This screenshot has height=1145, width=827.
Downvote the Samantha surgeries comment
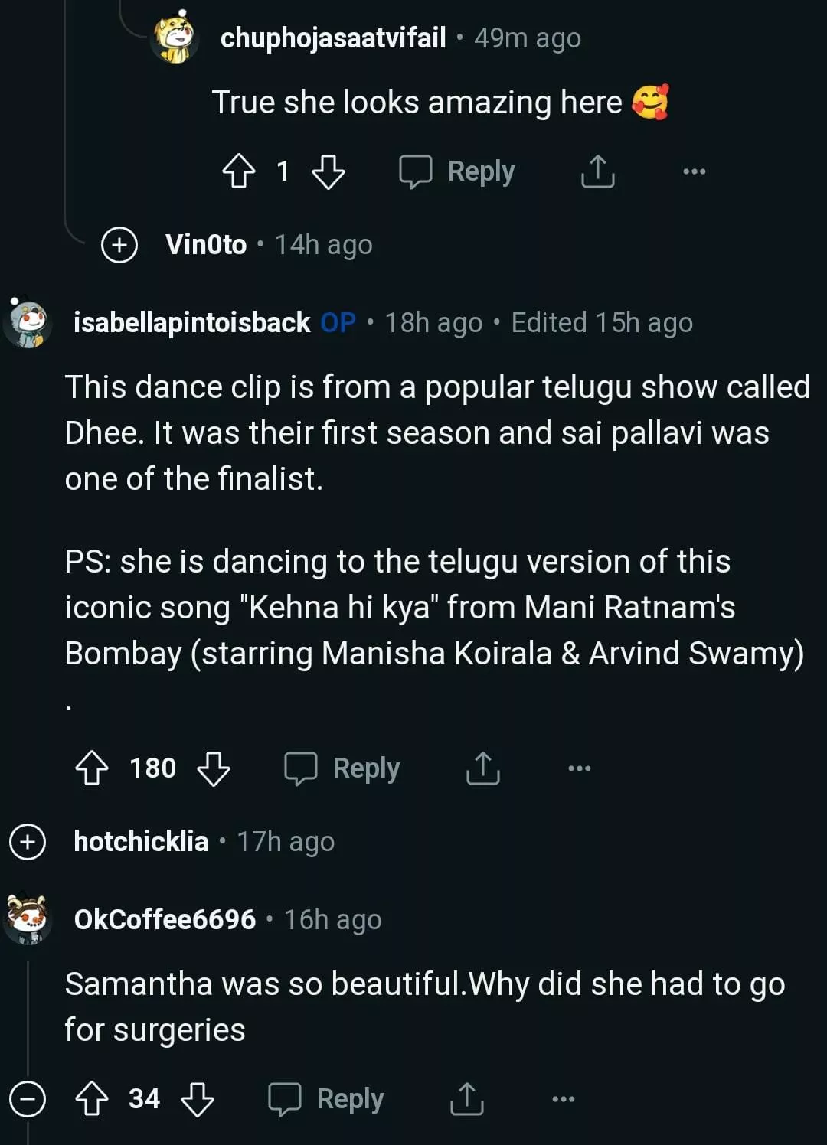click(x=198, y=1099)
